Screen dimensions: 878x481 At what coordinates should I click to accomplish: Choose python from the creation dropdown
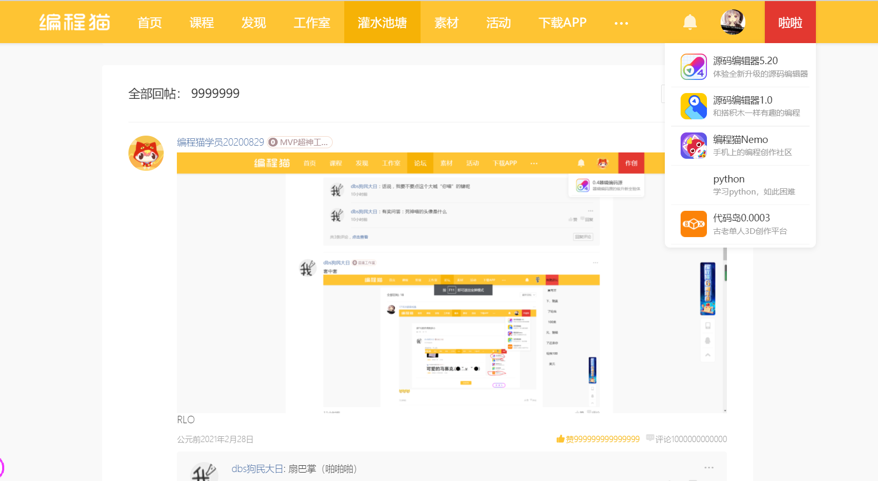[740, 185]
